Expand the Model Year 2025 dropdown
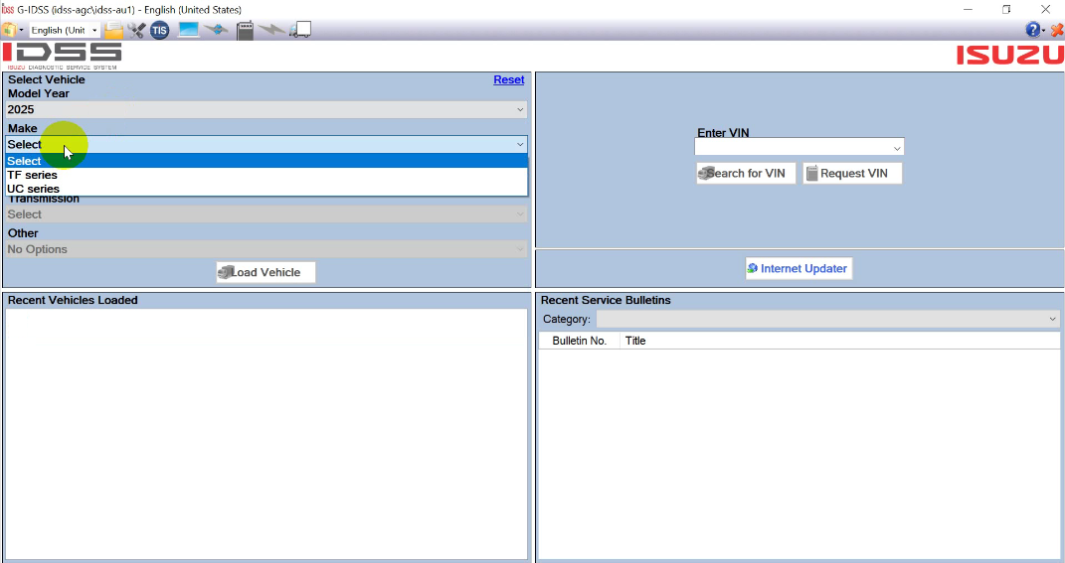Viewport: 1065px width, 563px height. coord(266,109)
